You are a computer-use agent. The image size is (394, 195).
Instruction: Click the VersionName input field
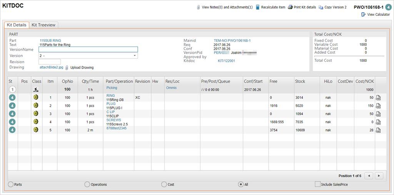88,50
